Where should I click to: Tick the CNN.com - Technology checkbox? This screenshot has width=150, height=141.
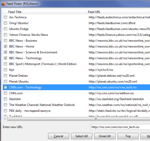pos(5,87)
